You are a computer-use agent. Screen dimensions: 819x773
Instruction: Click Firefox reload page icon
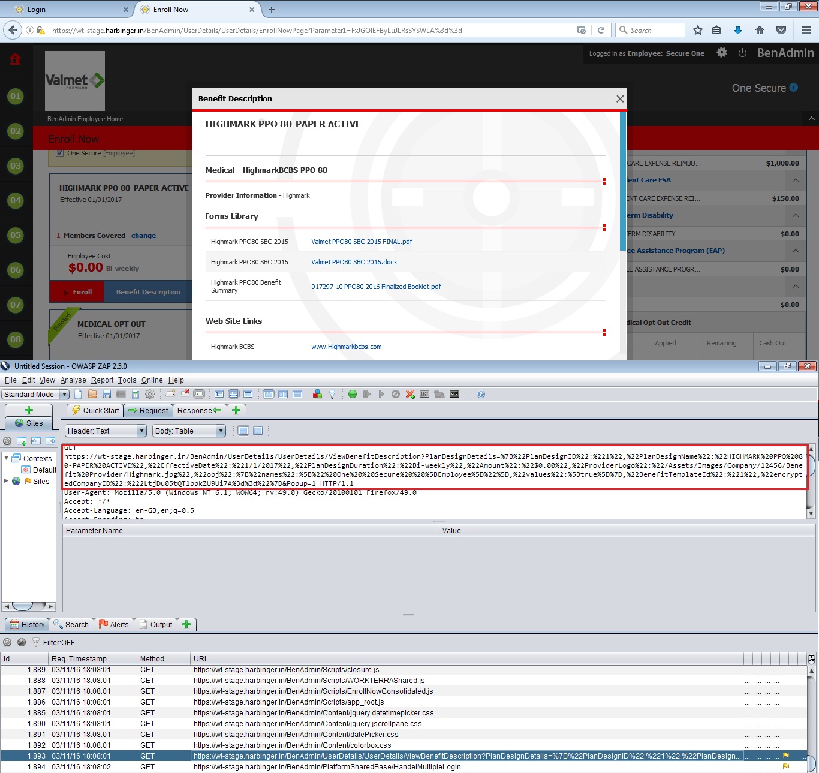click(601, 30)
